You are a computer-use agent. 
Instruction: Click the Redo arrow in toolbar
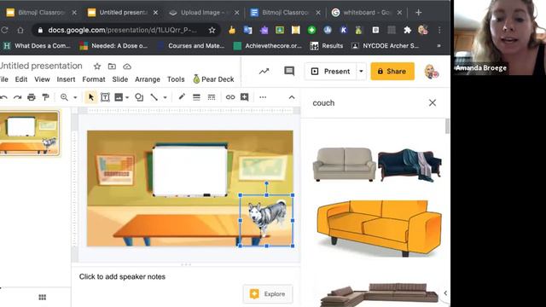[17, 97]
